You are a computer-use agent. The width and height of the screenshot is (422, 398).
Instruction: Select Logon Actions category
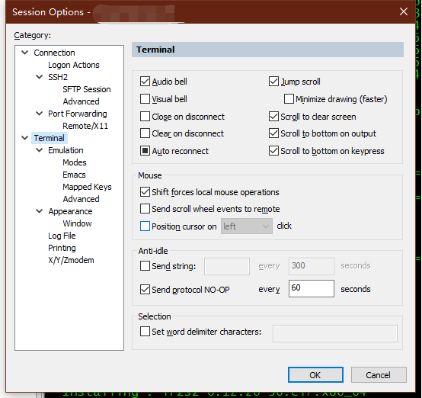74,65
